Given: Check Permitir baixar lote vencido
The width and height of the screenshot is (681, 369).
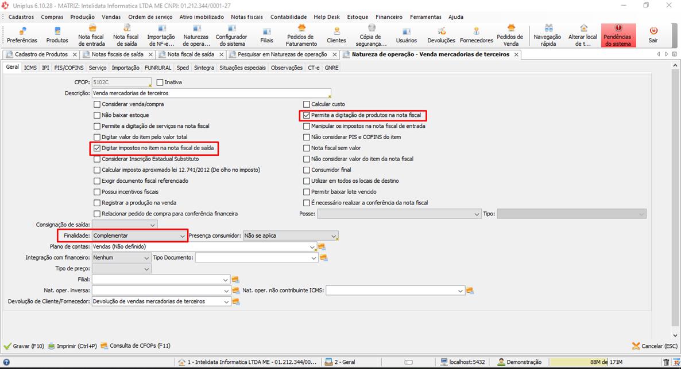Looking at the screenshot, I should click(307, 192).
